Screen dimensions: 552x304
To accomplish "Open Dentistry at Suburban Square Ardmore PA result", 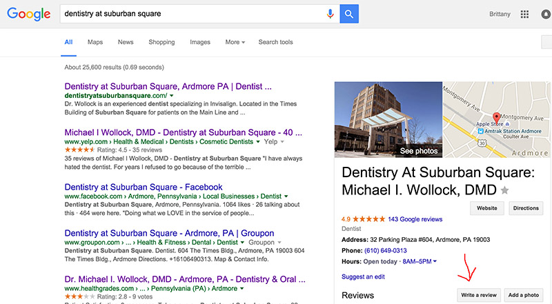I will 168,87.
